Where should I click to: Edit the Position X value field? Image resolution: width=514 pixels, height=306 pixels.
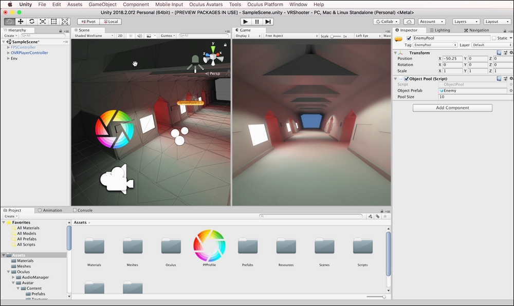[452, 58]
